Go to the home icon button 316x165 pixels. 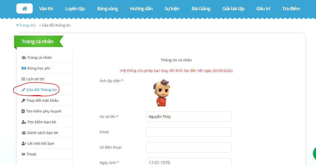pyautogui.click(x=25, y=8)
